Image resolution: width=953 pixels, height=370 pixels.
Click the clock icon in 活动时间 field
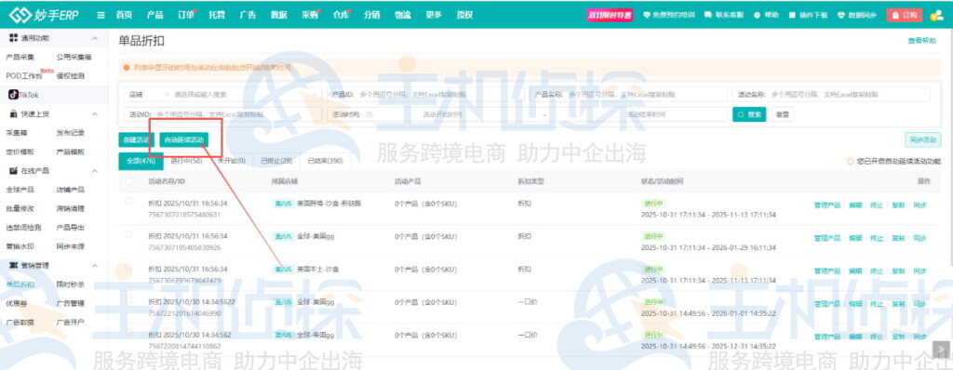point(369,114)
